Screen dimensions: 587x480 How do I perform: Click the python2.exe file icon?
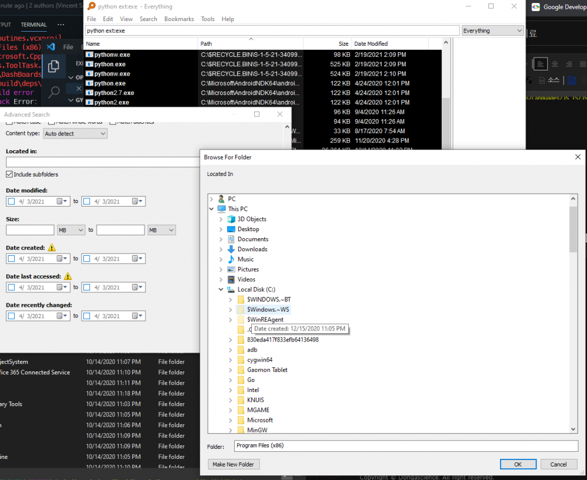coord(89,103)
